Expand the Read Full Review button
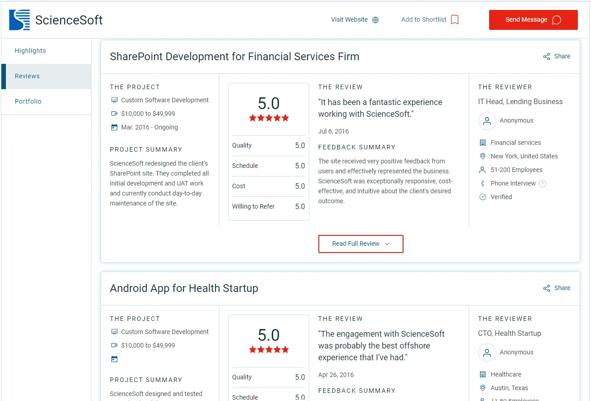 360,244
